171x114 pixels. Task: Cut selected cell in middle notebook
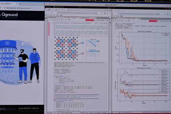click(x=53, y=20)
